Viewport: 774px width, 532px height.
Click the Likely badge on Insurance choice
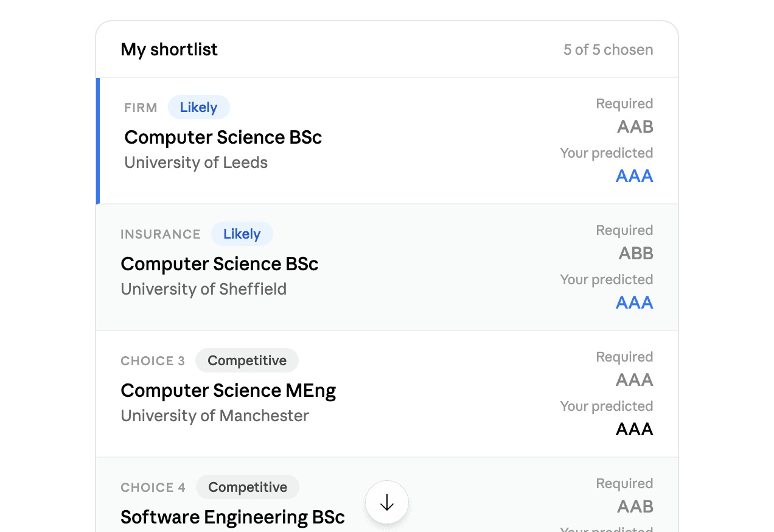pos(242,234)
